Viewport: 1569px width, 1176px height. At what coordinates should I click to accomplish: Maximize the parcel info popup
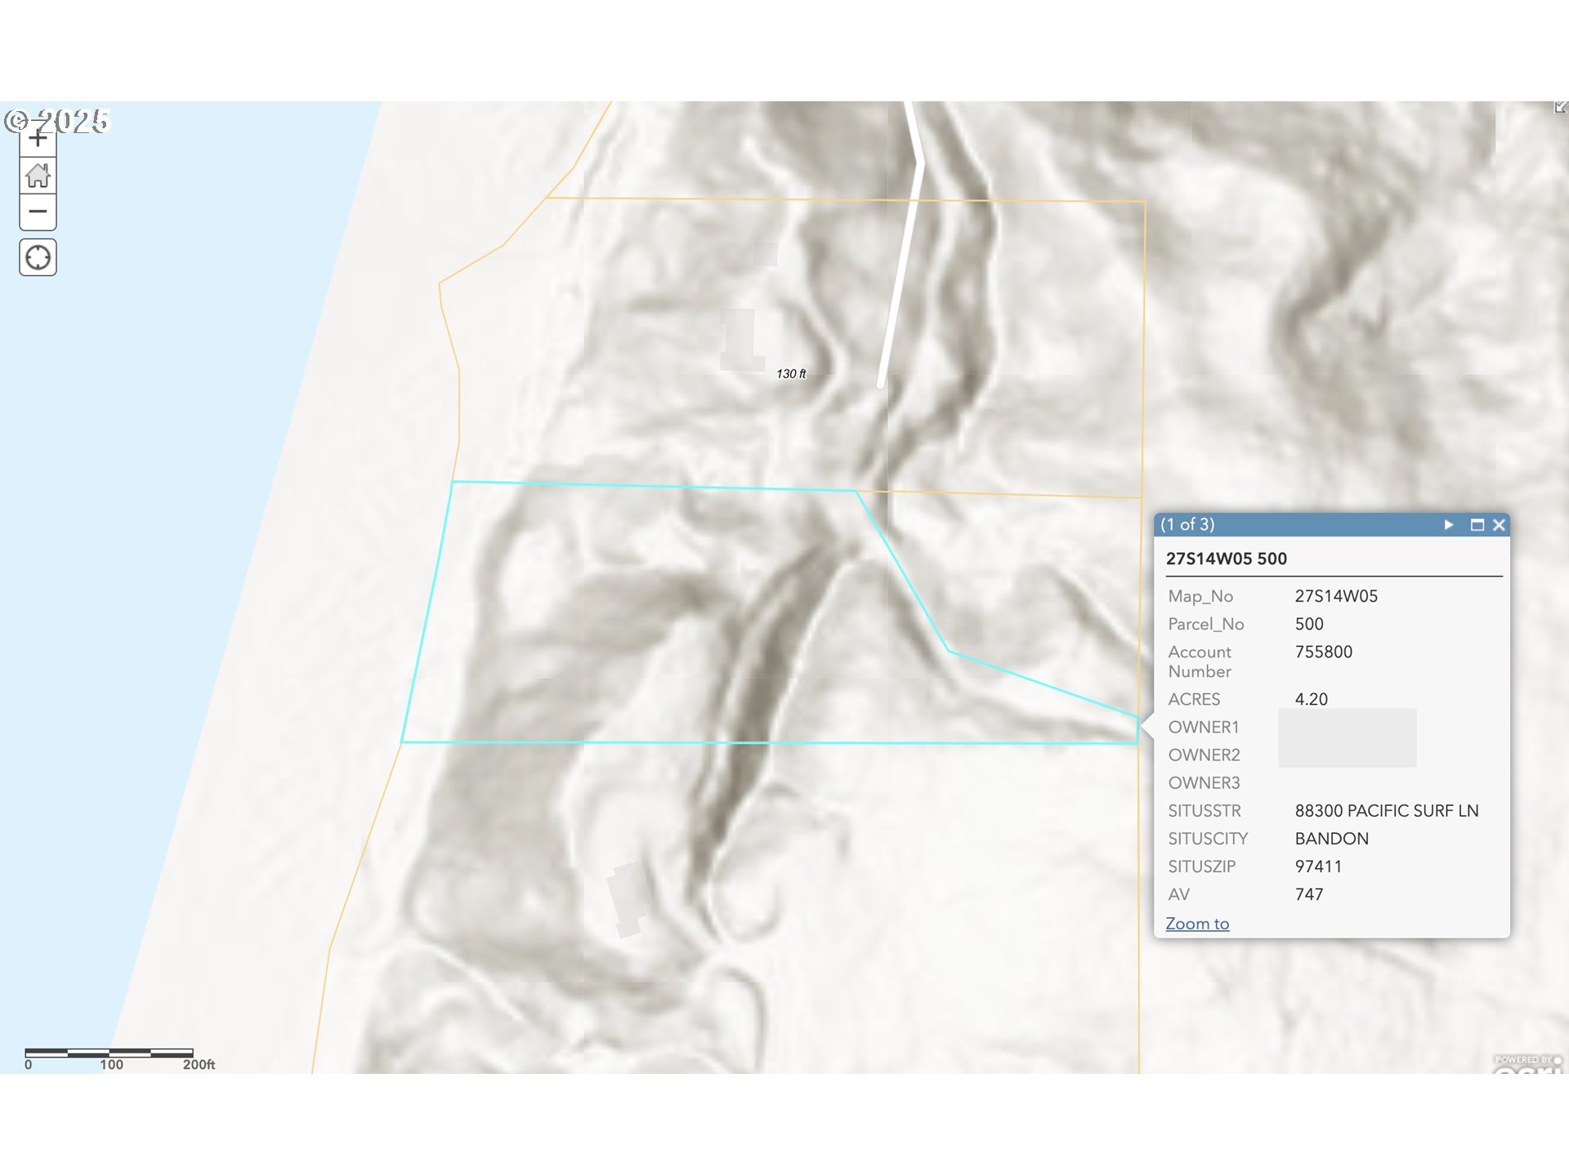point(1477,524)
